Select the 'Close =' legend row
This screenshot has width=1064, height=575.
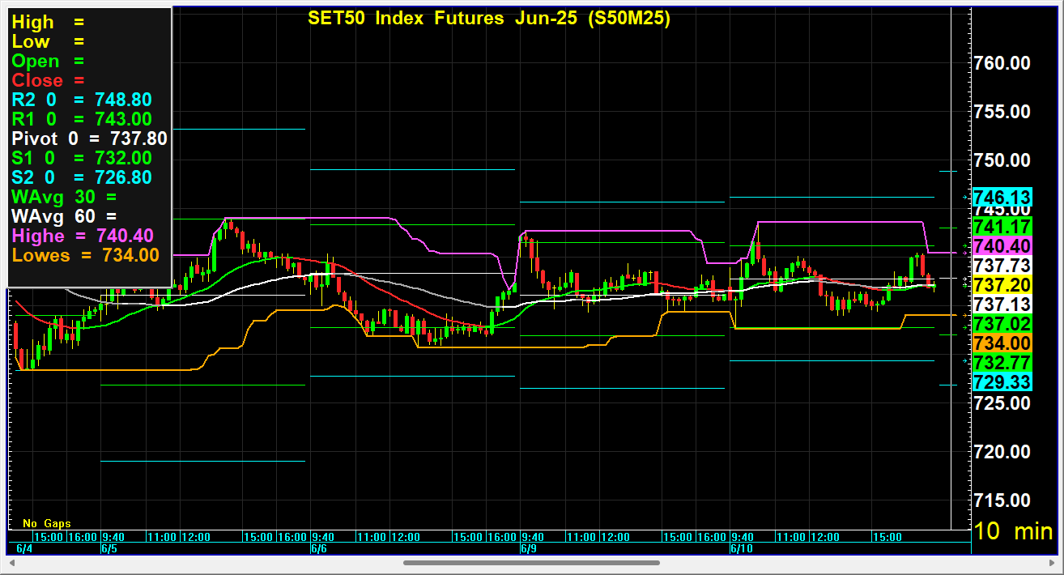pyautogui.click(x=48, y=80)
